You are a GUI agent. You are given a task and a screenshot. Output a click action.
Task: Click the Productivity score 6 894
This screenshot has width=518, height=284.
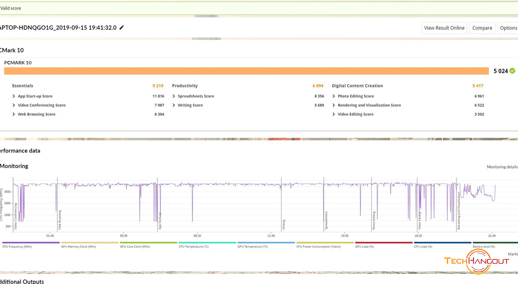[x=318, y=86]
